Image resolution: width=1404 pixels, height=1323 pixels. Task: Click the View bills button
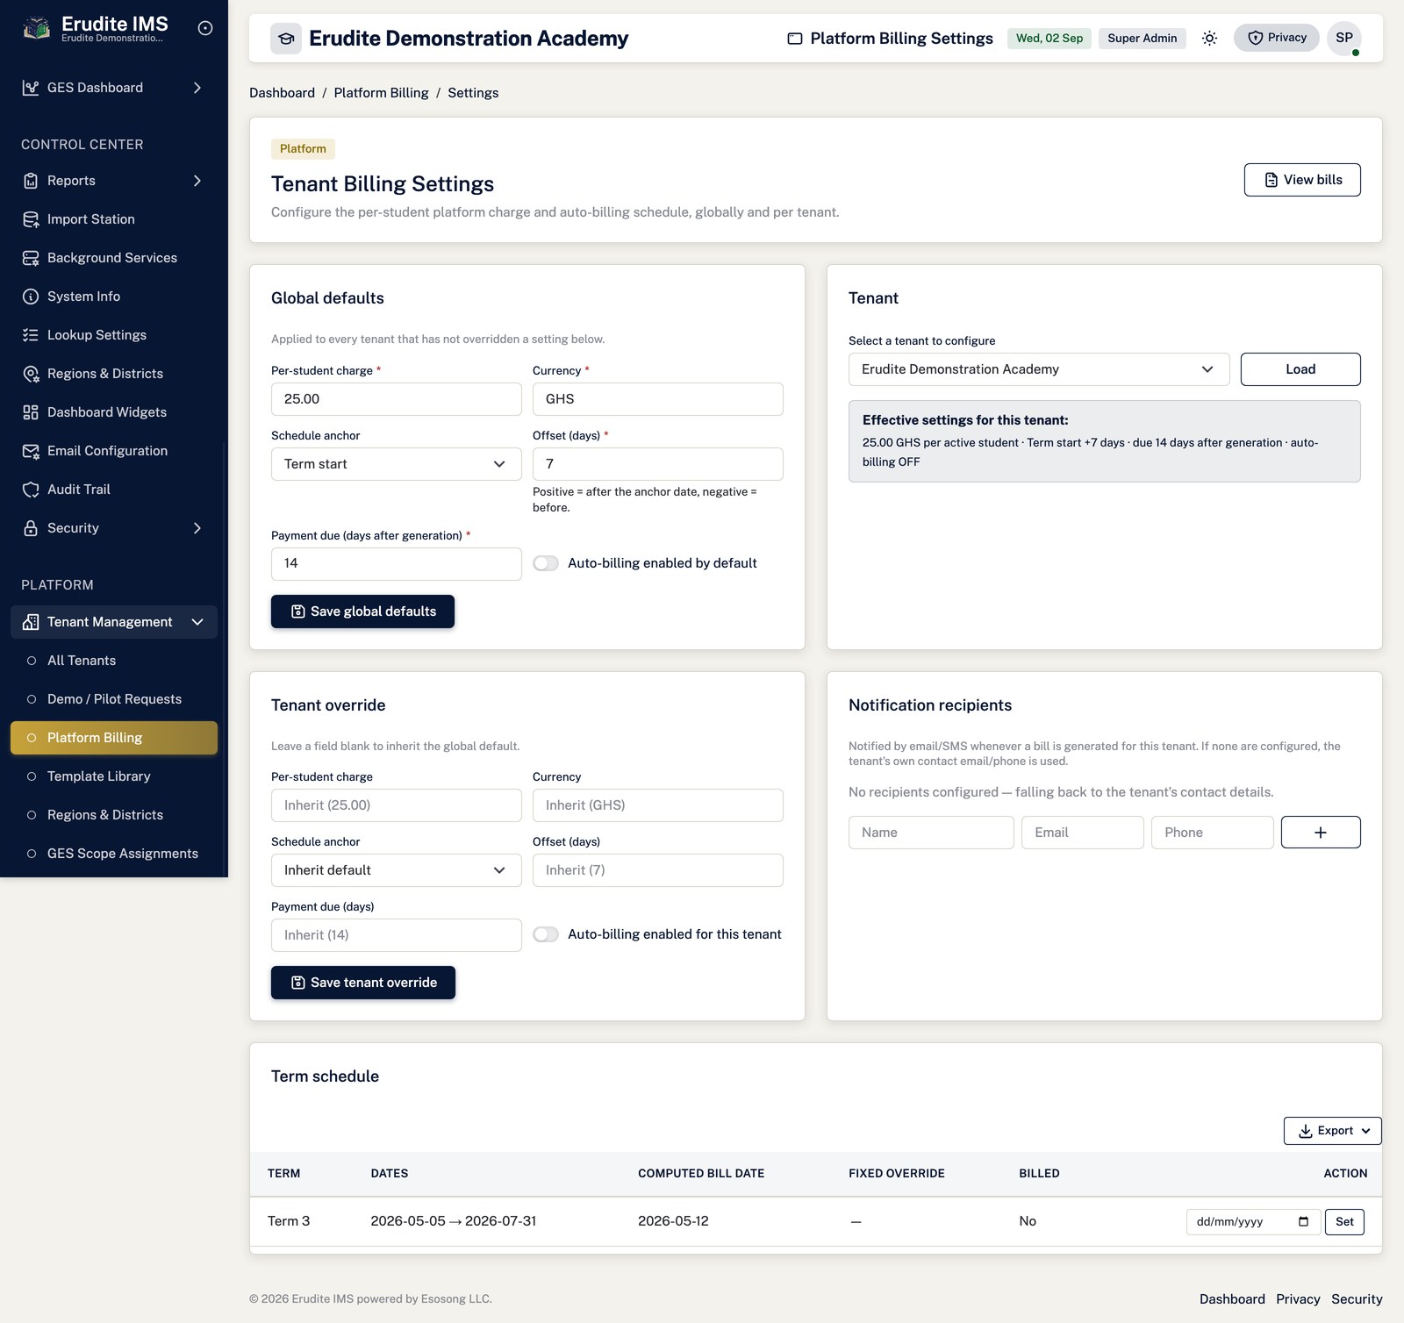[x=1302, y=180]
